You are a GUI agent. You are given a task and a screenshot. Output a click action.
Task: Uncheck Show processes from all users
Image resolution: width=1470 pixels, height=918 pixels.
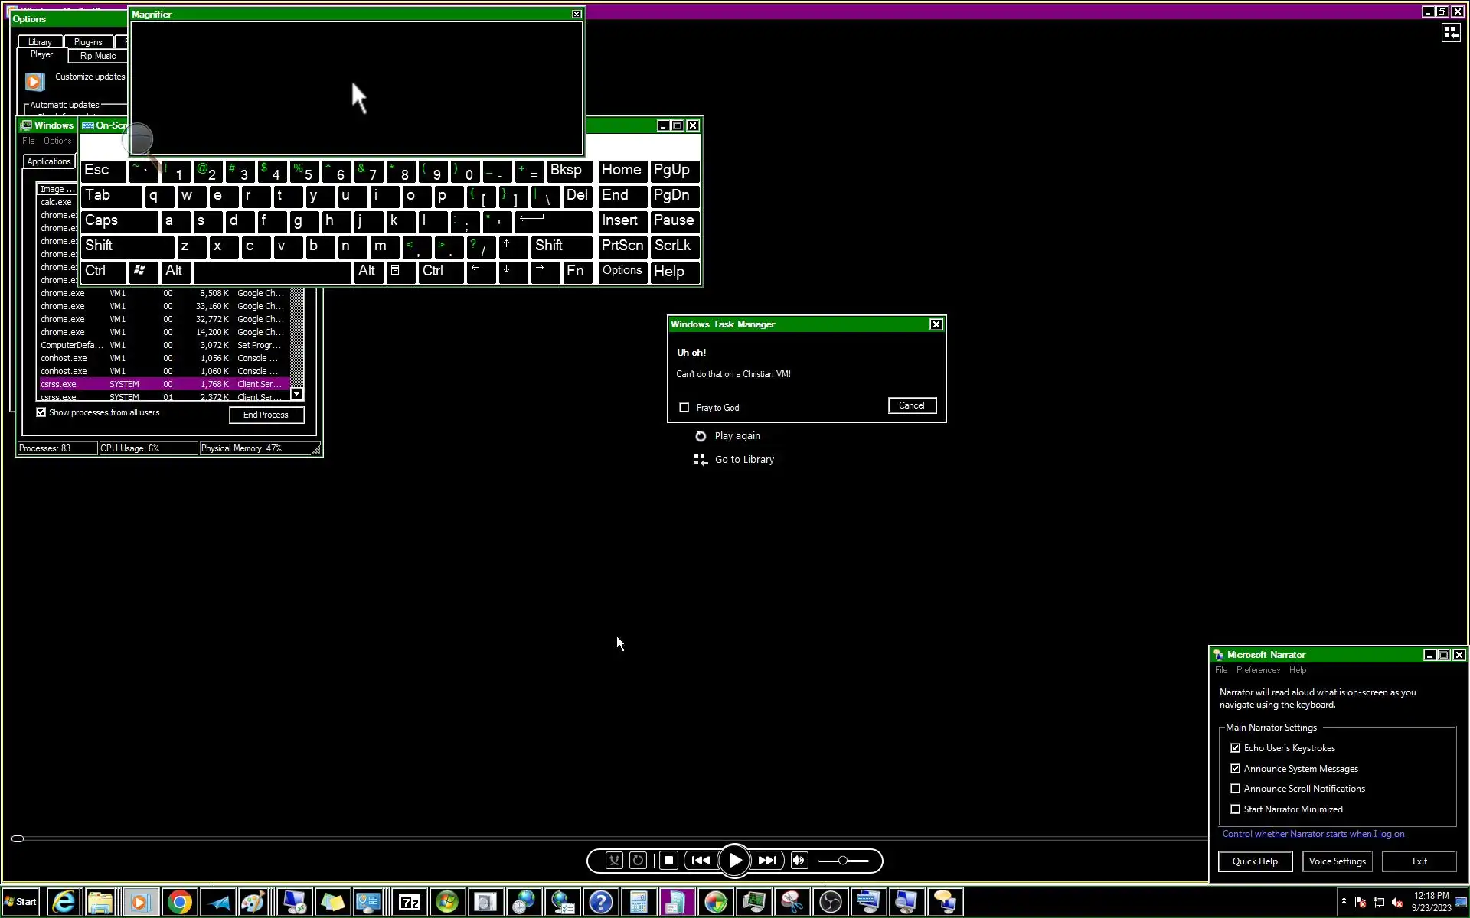[41, 412]
